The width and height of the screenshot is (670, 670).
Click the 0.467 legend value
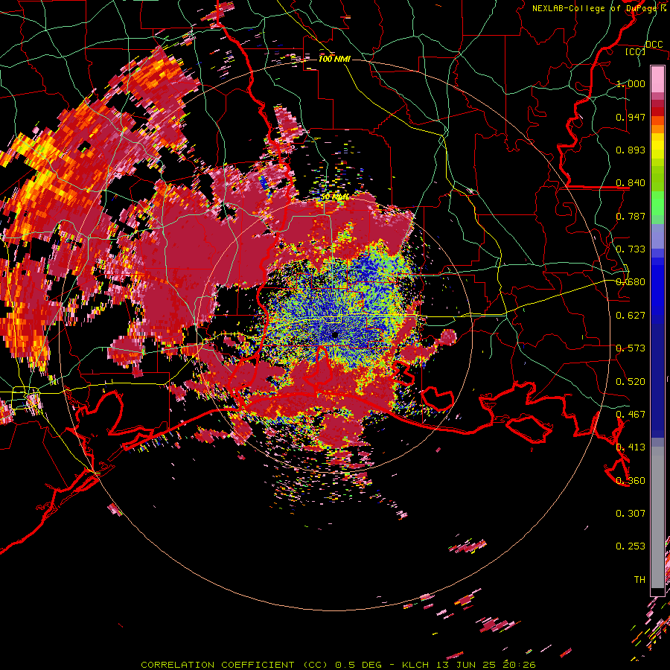pyautogui.click(x=631, y=415)
